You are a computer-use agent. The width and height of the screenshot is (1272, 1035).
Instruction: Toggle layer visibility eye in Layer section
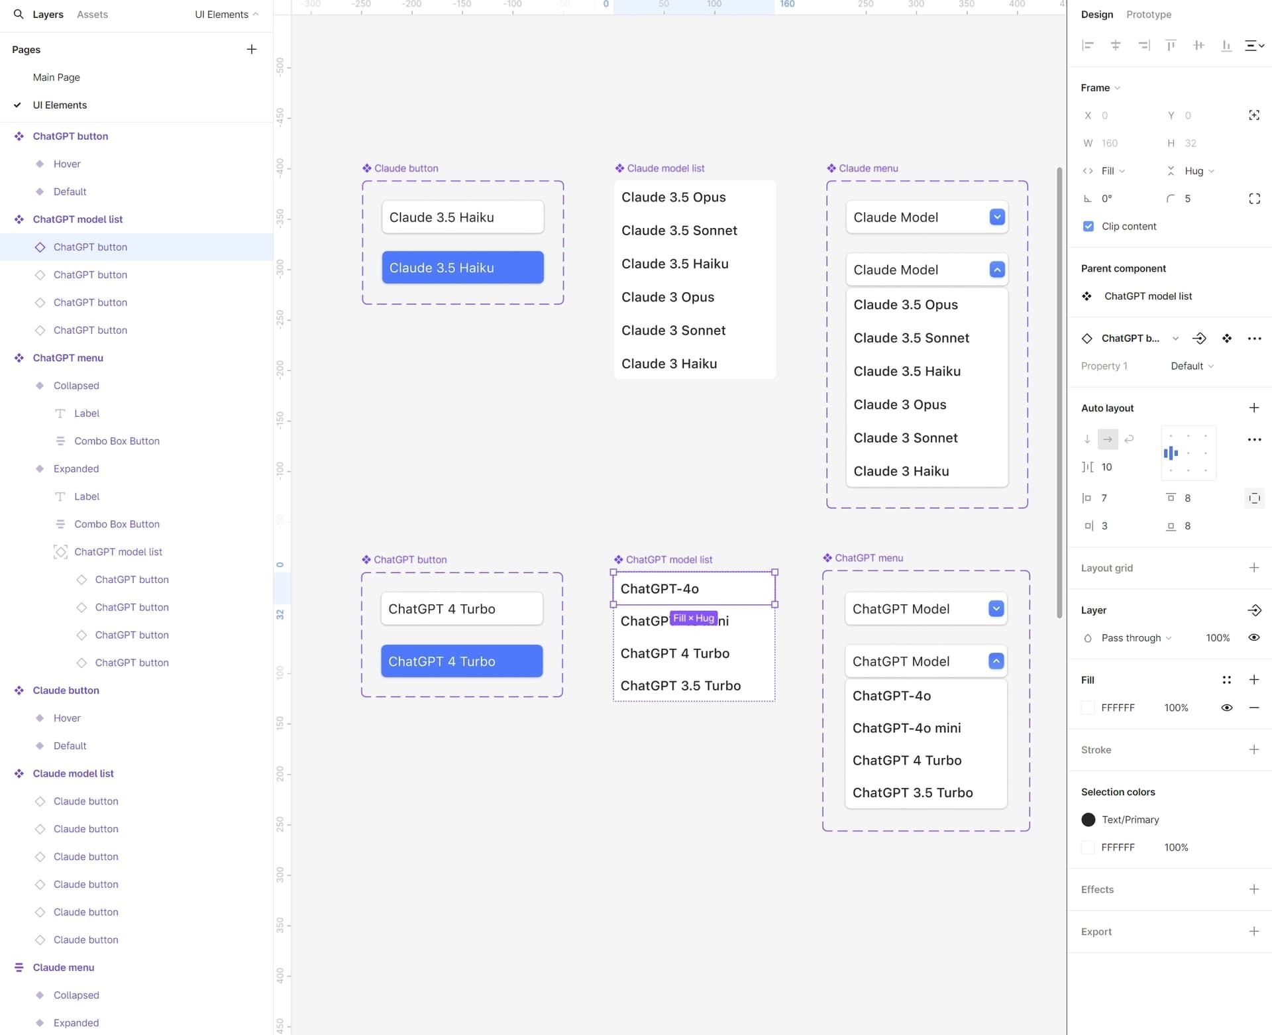[1254, 637]
